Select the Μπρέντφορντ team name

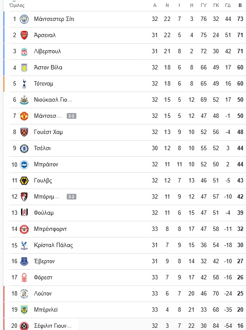(50, 229)
